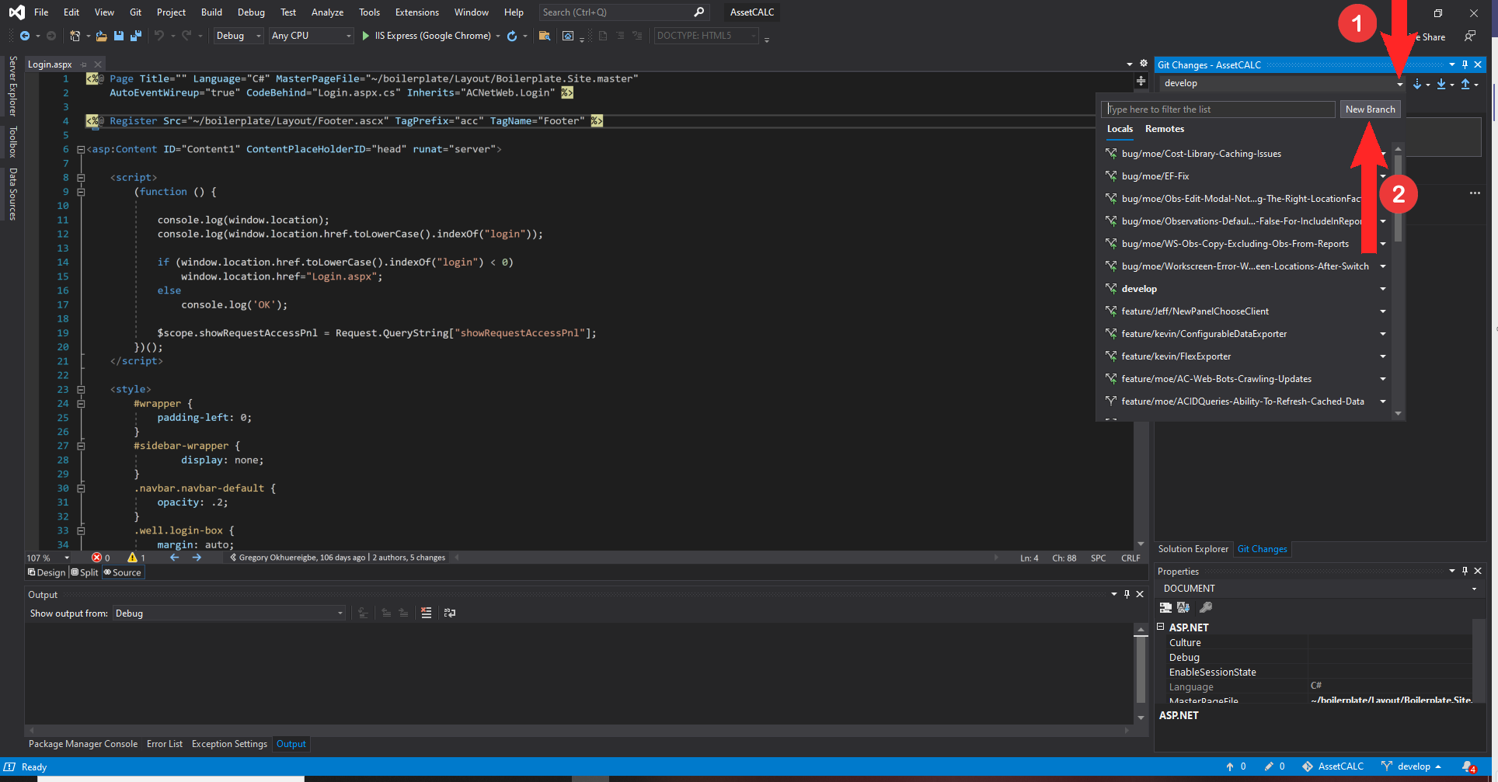Click the Pull icon in Git Changes
The image size is (1498, 782).
[x=1441, y=84]
